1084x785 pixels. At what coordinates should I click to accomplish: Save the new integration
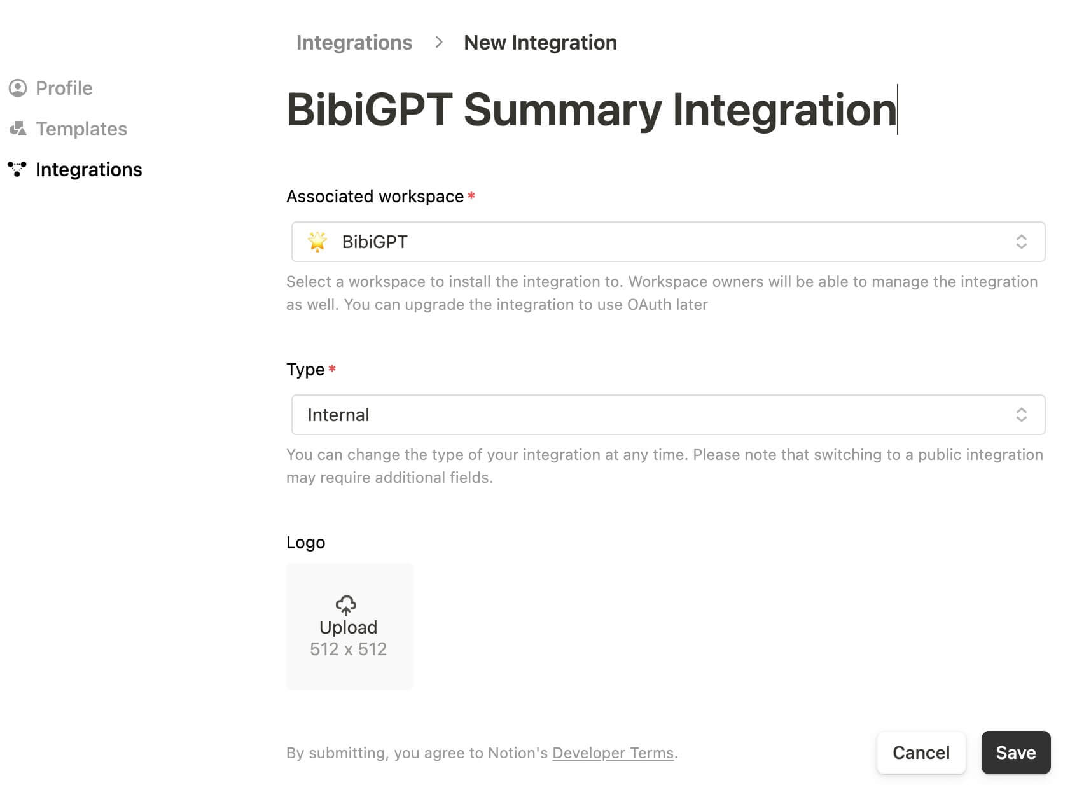(x=1015, y=753)
